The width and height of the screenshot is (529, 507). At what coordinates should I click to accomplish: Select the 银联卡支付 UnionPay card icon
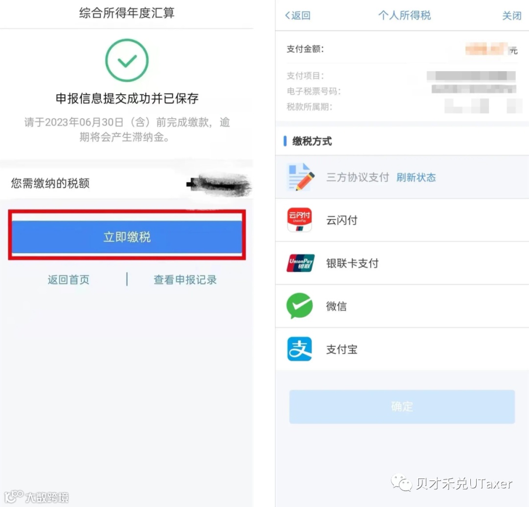click(x=300, y=263)
